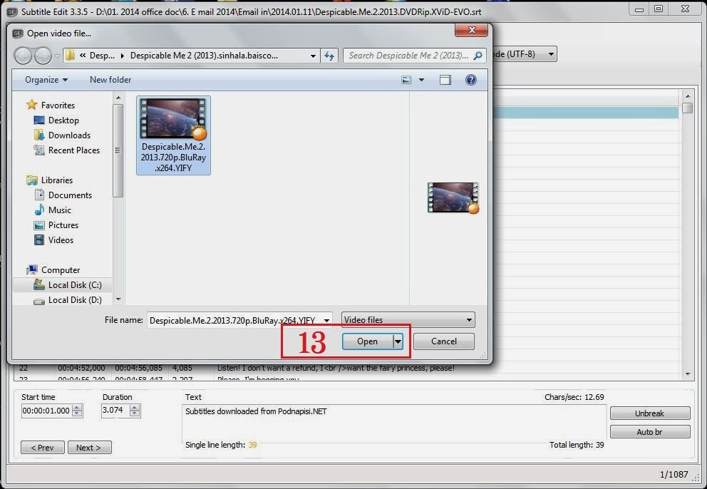Select subtitle row 22 in list
This screenshot has height=489, width=707.
pyautogui.click(x=346, y=368)
